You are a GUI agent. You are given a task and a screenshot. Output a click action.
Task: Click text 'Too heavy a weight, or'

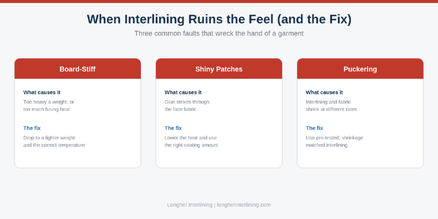click(x=49, y=102)
